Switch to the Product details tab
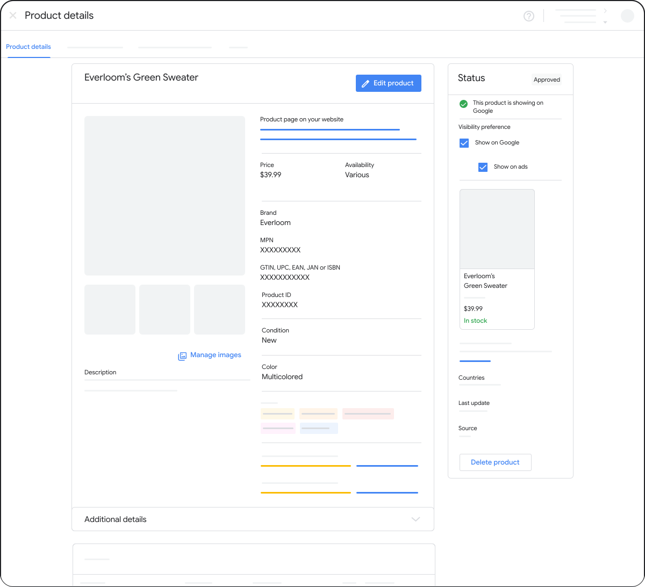 tap(28, 47)
